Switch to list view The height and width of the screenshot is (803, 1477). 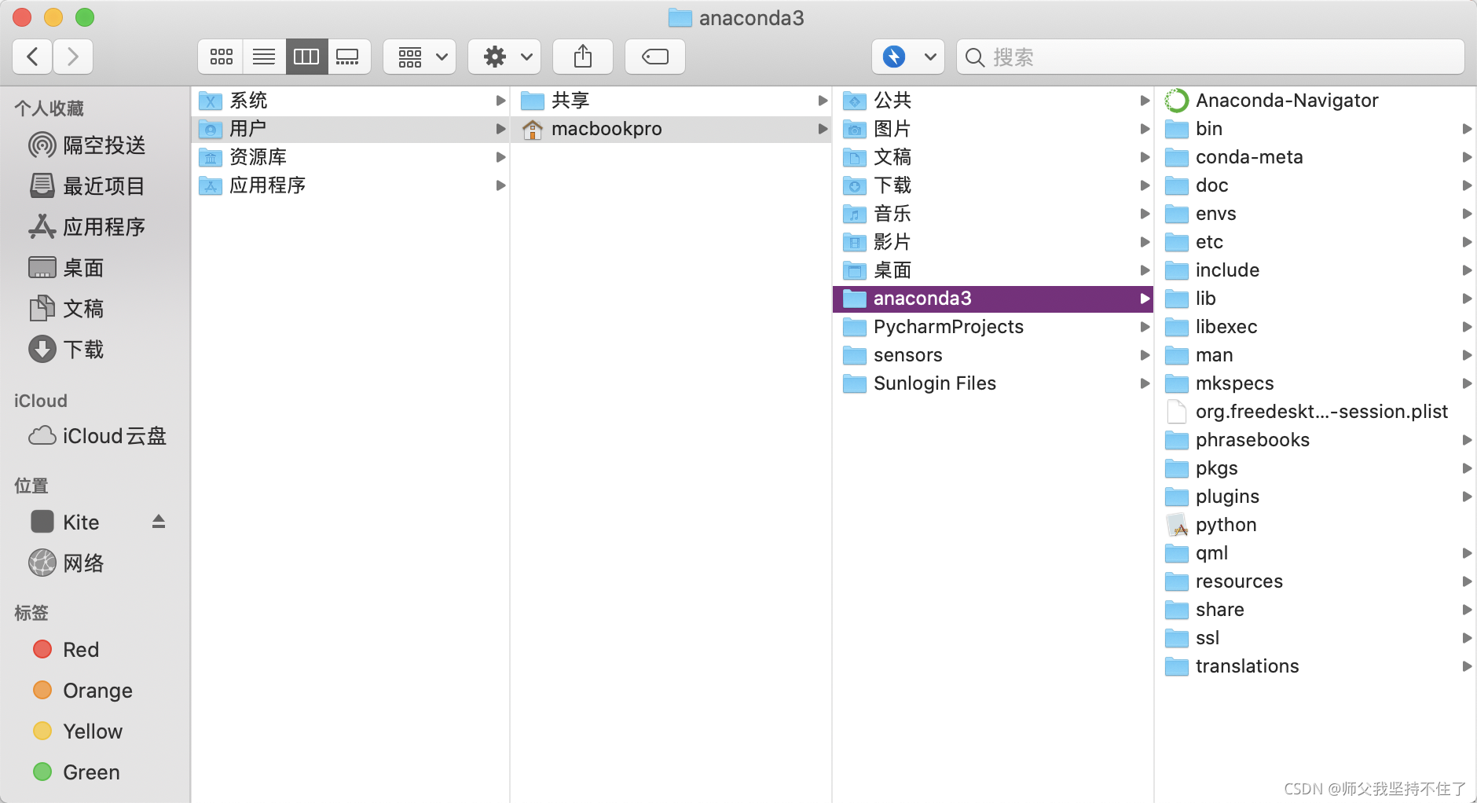264,57
